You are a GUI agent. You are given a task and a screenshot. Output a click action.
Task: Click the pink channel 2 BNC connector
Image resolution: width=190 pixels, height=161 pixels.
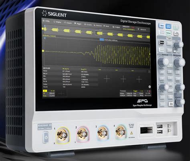click(x=83, y=134)
